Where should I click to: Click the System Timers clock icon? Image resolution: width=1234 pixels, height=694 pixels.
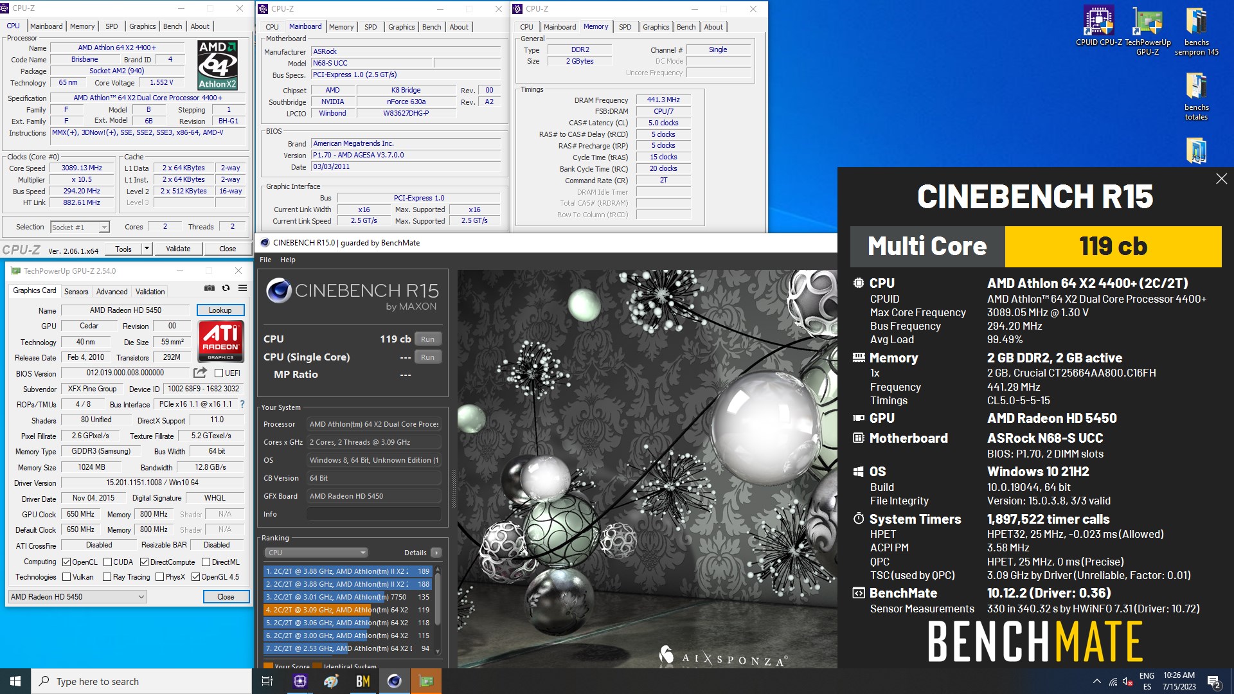pos(858,519)
